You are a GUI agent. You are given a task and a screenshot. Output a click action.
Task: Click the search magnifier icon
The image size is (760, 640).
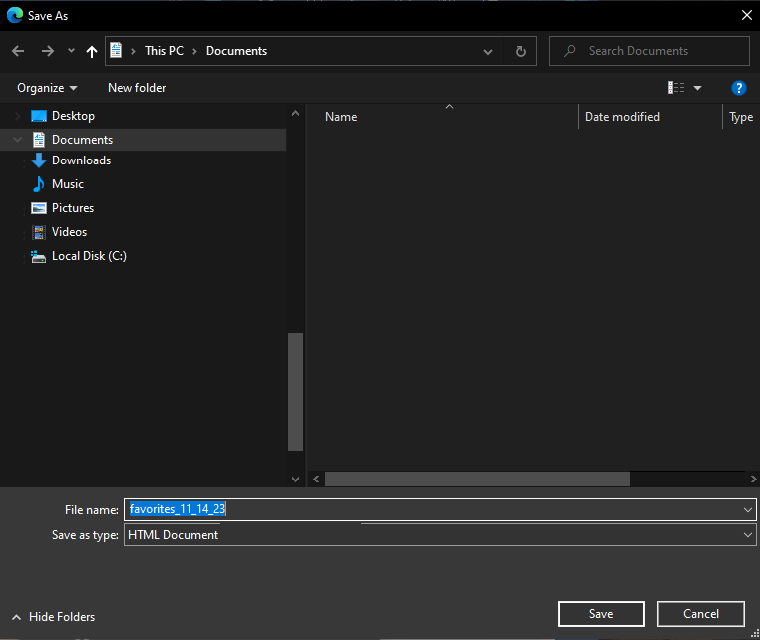(x=570, y=51)
